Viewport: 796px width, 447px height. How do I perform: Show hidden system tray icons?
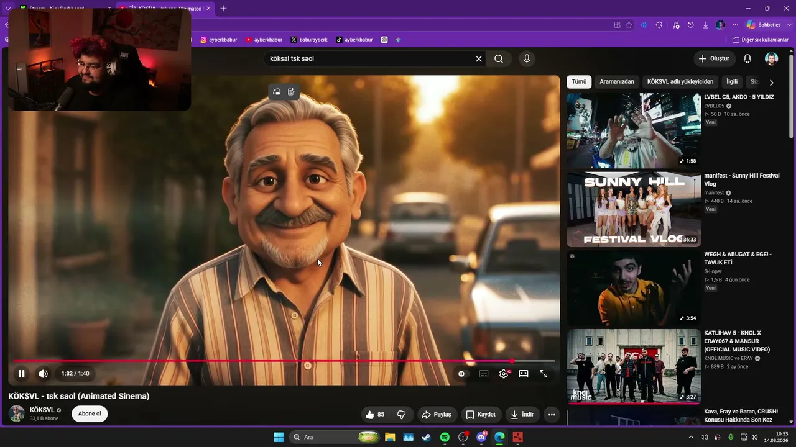click(691, 437)
